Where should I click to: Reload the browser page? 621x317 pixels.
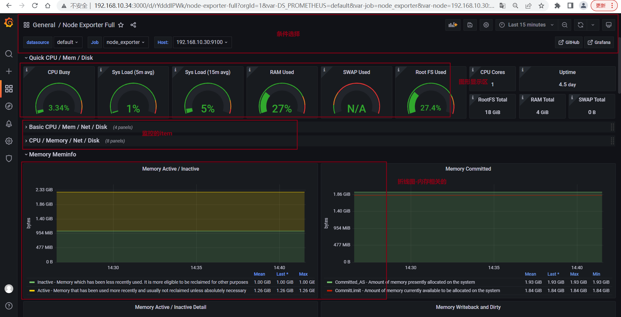click(35, 5)
